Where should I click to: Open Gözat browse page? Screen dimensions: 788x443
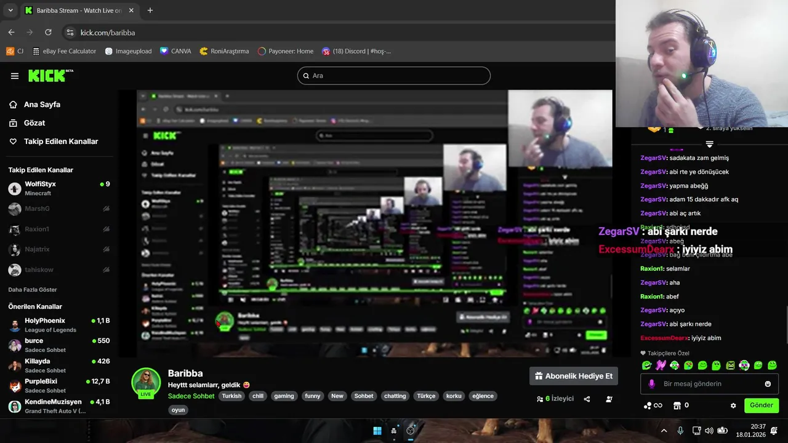(27, 123)
